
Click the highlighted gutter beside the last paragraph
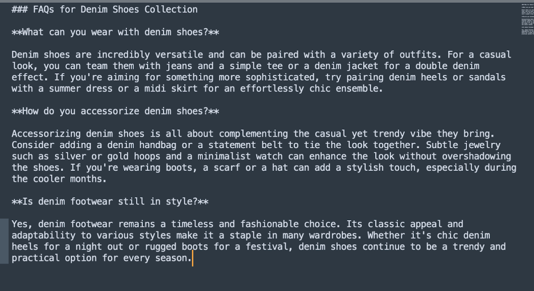coord(4,241)
